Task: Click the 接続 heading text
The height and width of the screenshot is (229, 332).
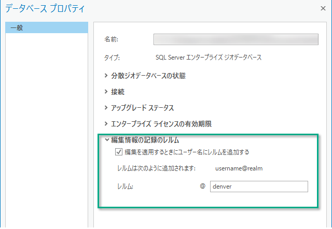Action: coord(118,92)
